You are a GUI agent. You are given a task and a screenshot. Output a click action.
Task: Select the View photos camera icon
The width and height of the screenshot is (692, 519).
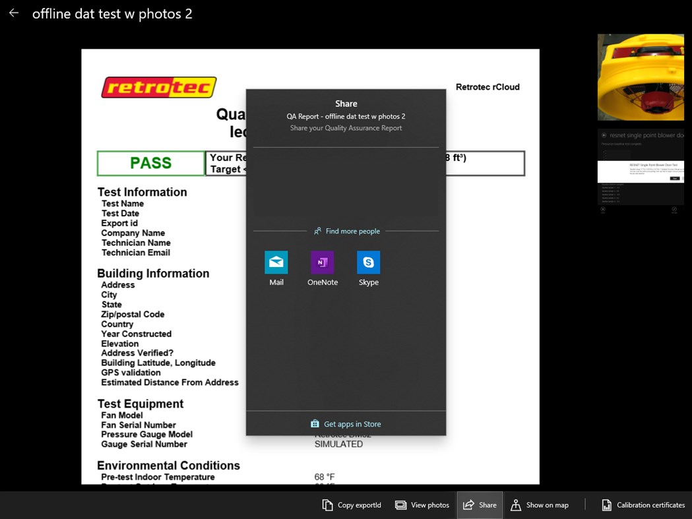401,504
